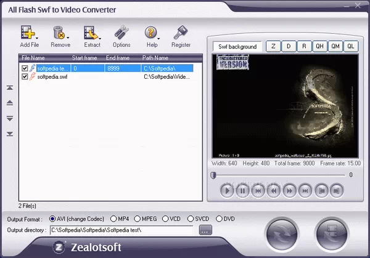Image resolution: width=370 pixels, height=258 pixels.
Task: Click the Zealotsoft logo
Action: [87, 248]
